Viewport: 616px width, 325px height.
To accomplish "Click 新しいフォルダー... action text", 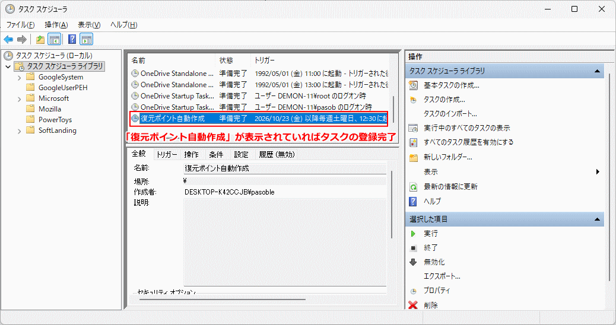I will (448, 157).
